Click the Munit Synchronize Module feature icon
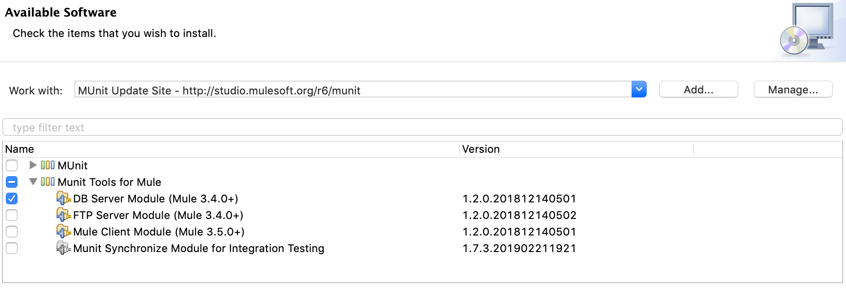846x289 pixels. tap(63, 248)
